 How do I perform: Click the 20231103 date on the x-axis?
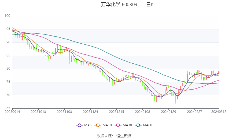pyautogui.click(x=65, y=112)
